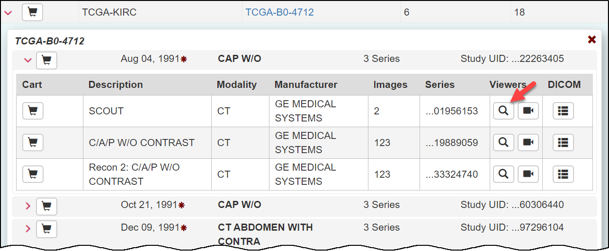Open magnifier viewer for series ...19889059
Viewport: 609px width, 251px height.
[x=503, y=142]
